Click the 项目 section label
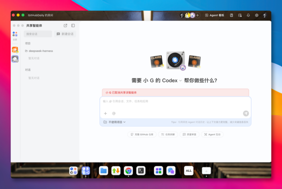Viewport: 282px width, 189px height. (x=28, y=43)
